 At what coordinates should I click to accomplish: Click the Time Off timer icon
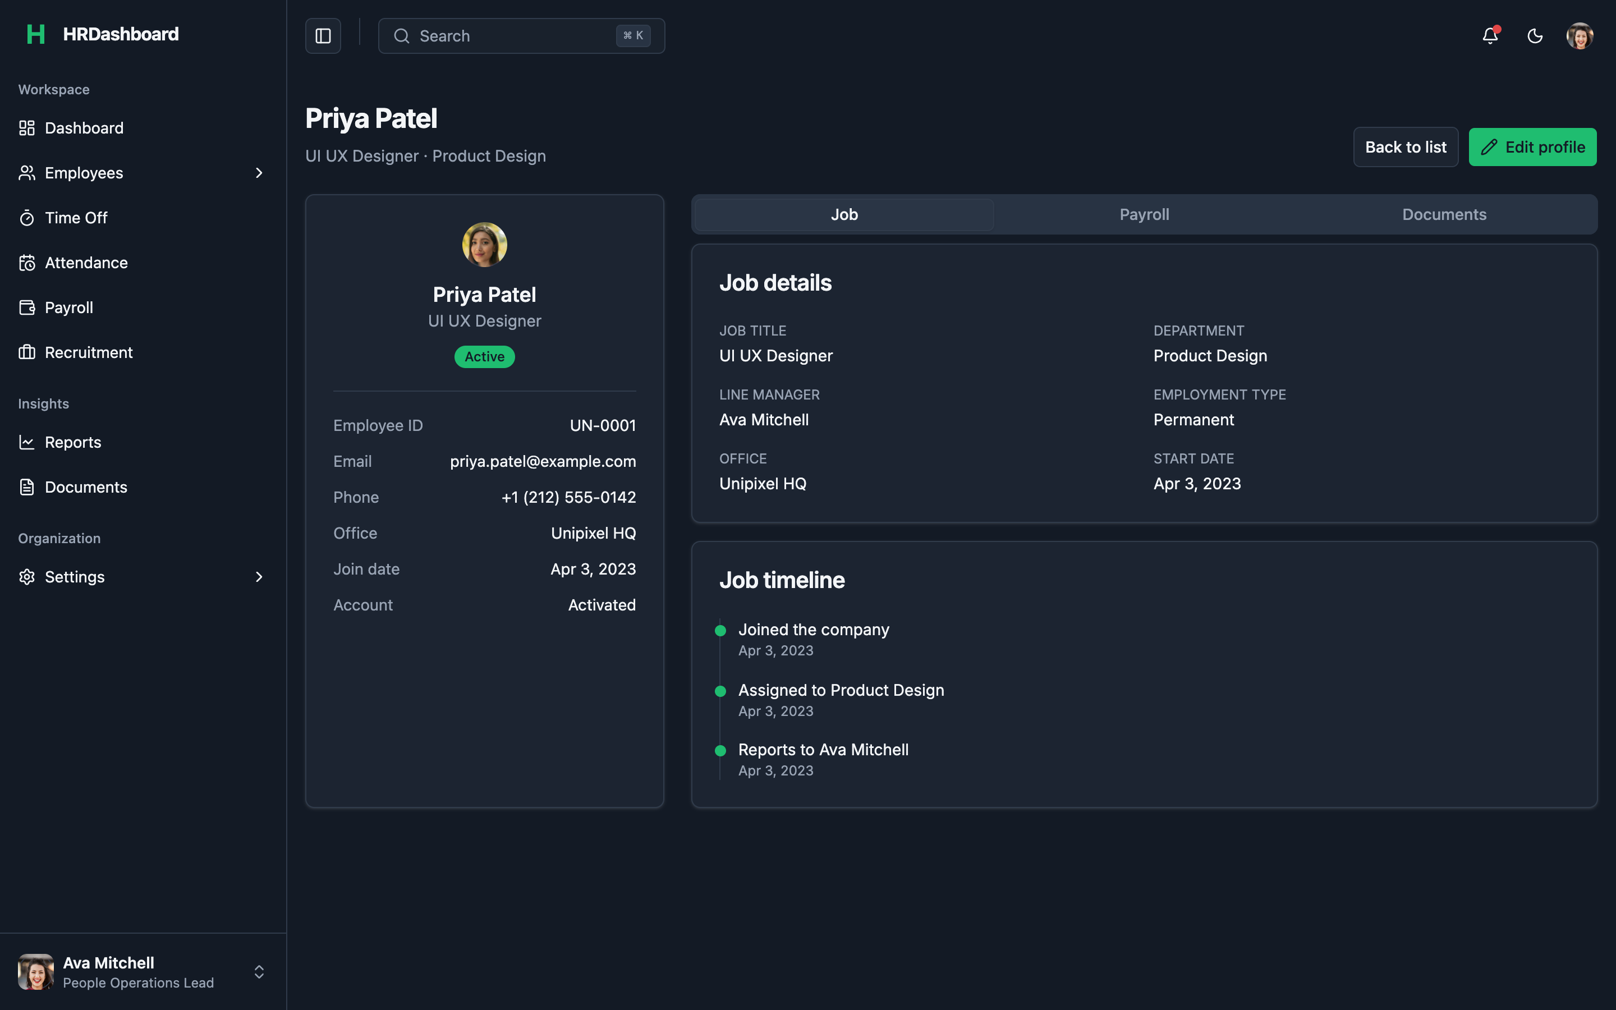click(27, 218)
